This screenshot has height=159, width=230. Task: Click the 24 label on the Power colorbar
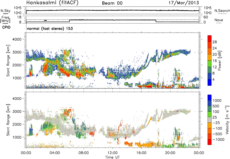(214, 48)
